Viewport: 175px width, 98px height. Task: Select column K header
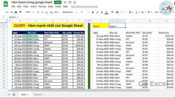point(117,21)
